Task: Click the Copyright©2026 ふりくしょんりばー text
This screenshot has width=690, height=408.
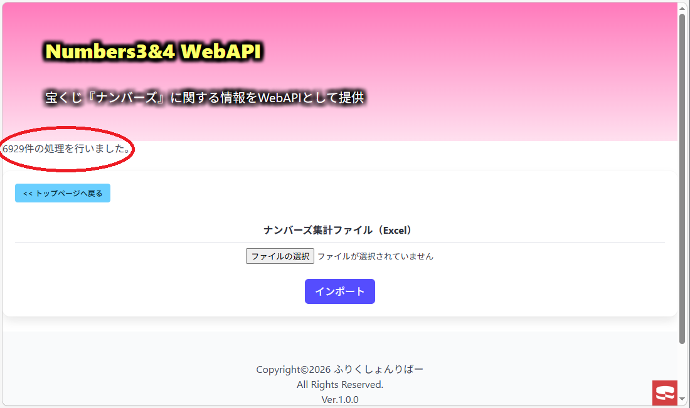Action: click(x=340, y=369)
